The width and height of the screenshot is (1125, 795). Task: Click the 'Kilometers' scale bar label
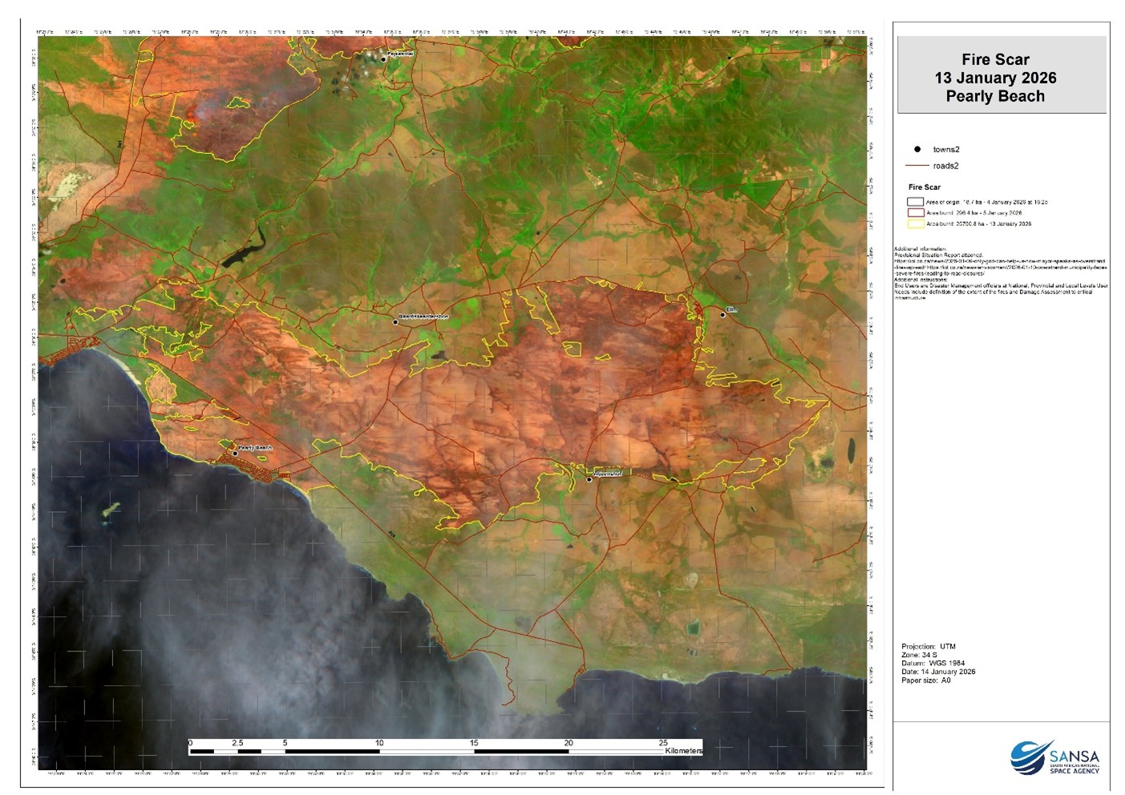click(x=683, y=751)
